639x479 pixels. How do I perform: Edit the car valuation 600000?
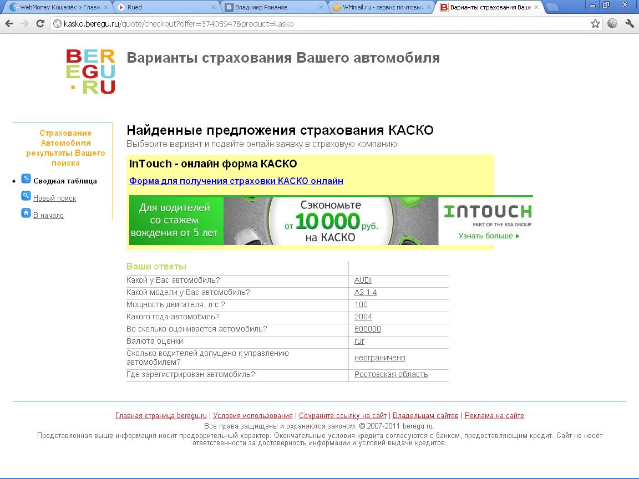coord(368,329)
